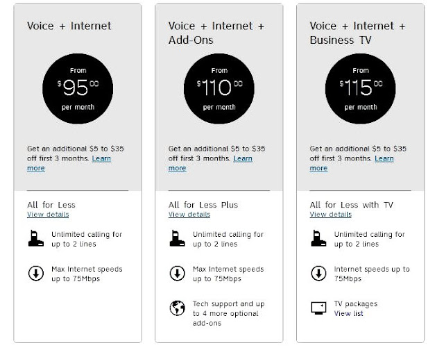Click the download arrow icon in the Add-Ons plan

pyautogui.click(x=176, y=273)
